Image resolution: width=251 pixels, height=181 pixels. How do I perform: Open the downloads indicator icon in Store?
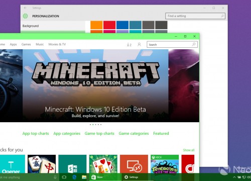129,45
